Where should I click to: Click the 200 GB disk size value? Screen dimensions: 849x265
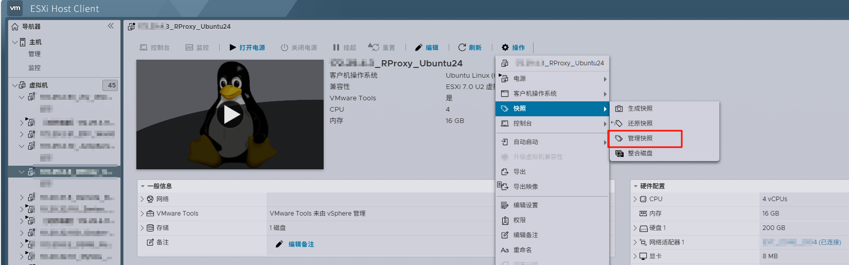774,228
